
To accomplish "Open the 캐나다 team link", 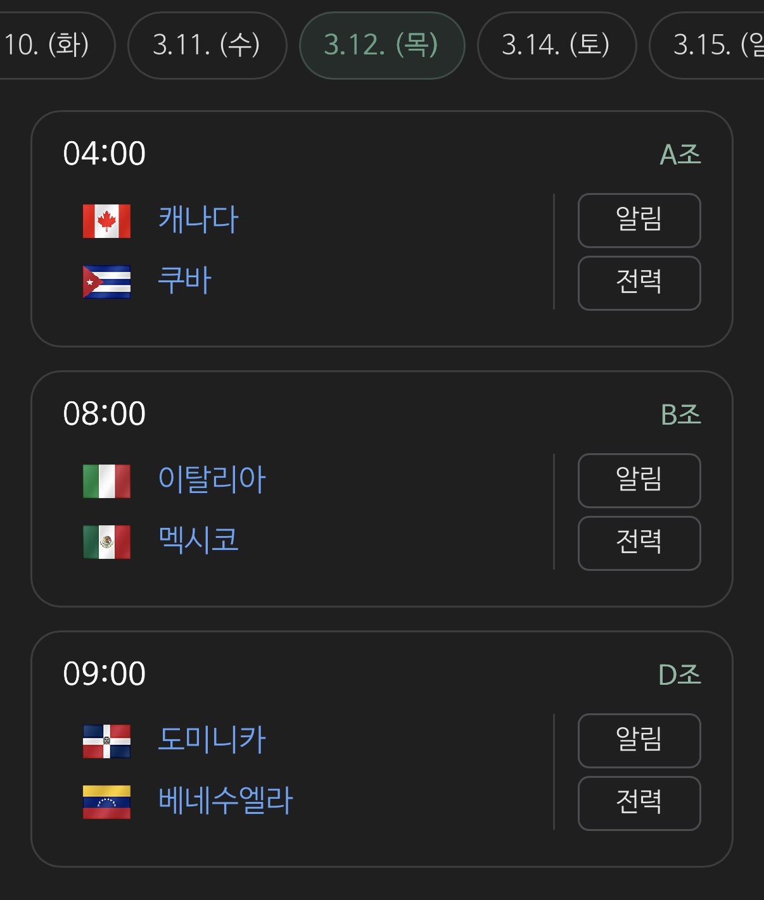I will pos(198,220).
